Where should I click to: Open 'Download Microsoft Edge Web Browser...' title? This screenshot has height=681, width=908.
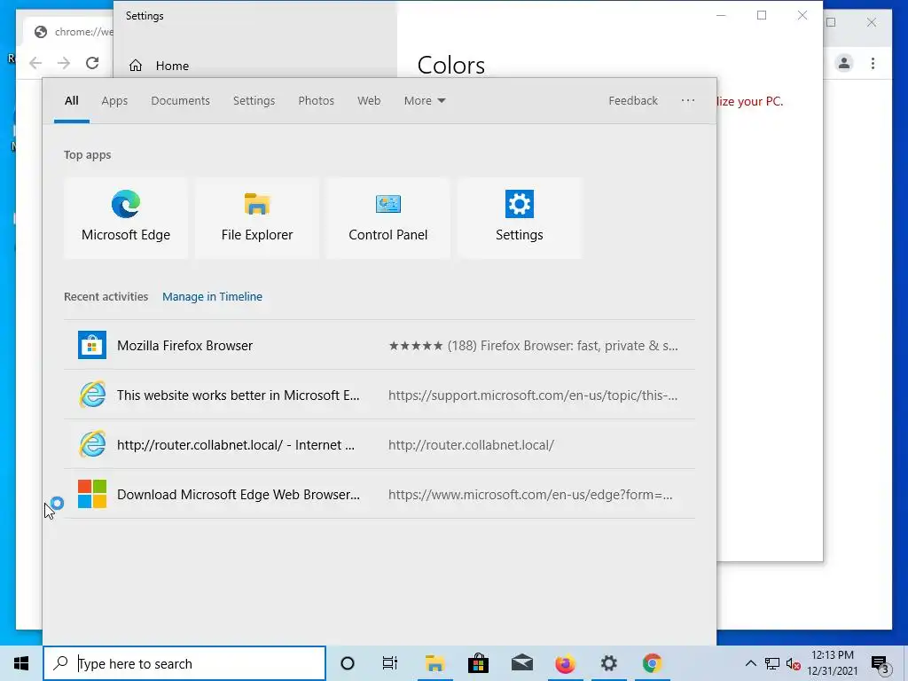(x=238, y=495)
